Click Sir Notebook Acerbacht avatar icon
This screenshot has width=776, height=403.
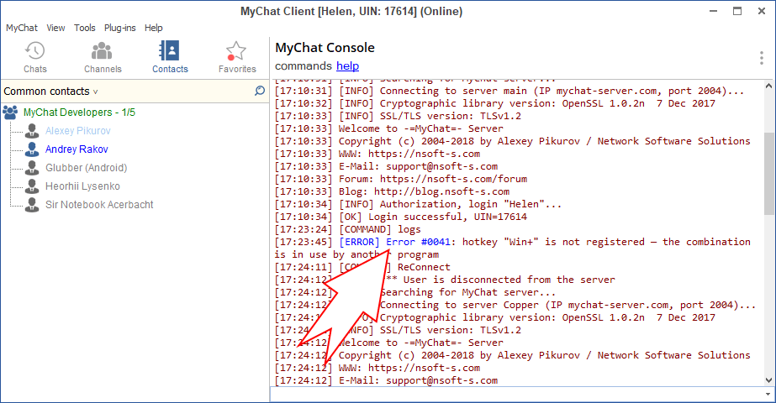[x=32, y=204]
